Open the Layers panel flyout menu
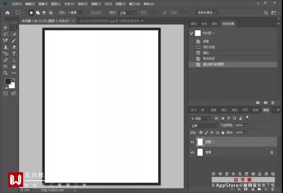The height and width of the screenshot is (193, 283). pyautogui.click(x=278, y=110)
